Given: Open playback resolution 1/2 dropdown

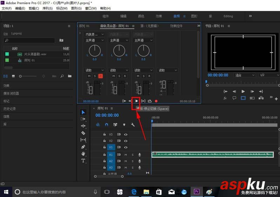Looking at the screenshot, I should point(269,75).
